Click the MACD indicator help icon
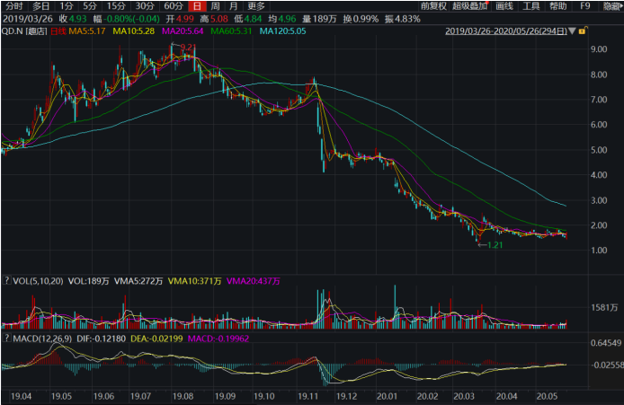 coord(7,339)
